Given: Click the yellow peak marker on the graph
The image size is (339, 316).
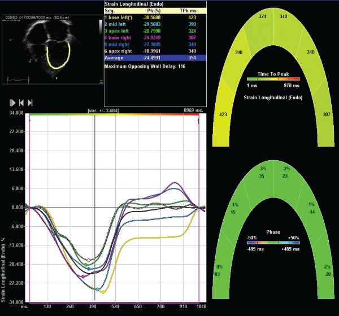Looking at the screenshot, I should tap(103, 292).
